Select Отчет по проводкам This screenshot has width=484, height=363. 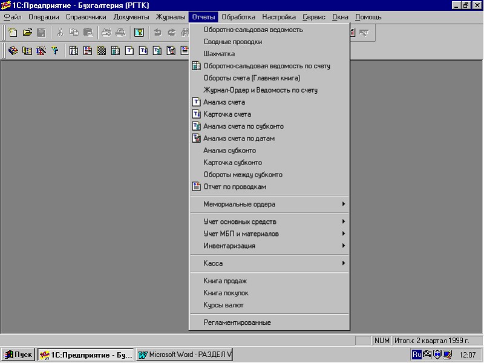(269, 186)
